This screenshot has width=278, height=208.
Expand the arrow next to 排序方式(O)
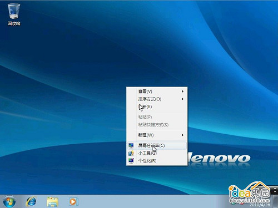pyautogui.click(x=182, y=99)
